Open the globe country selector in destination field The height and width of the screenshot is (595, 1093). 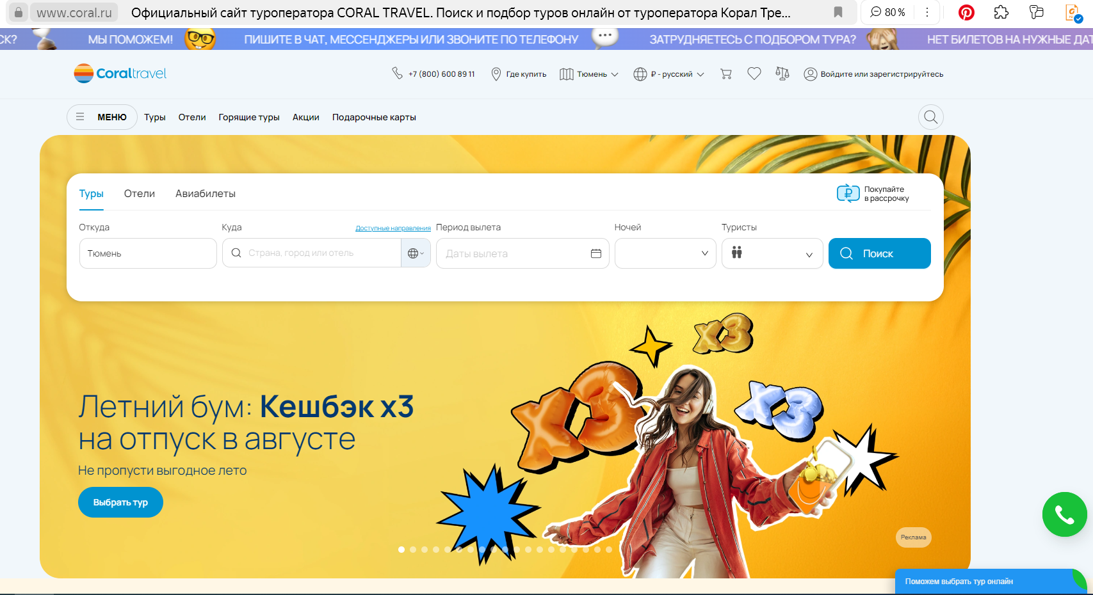(416, 253)
